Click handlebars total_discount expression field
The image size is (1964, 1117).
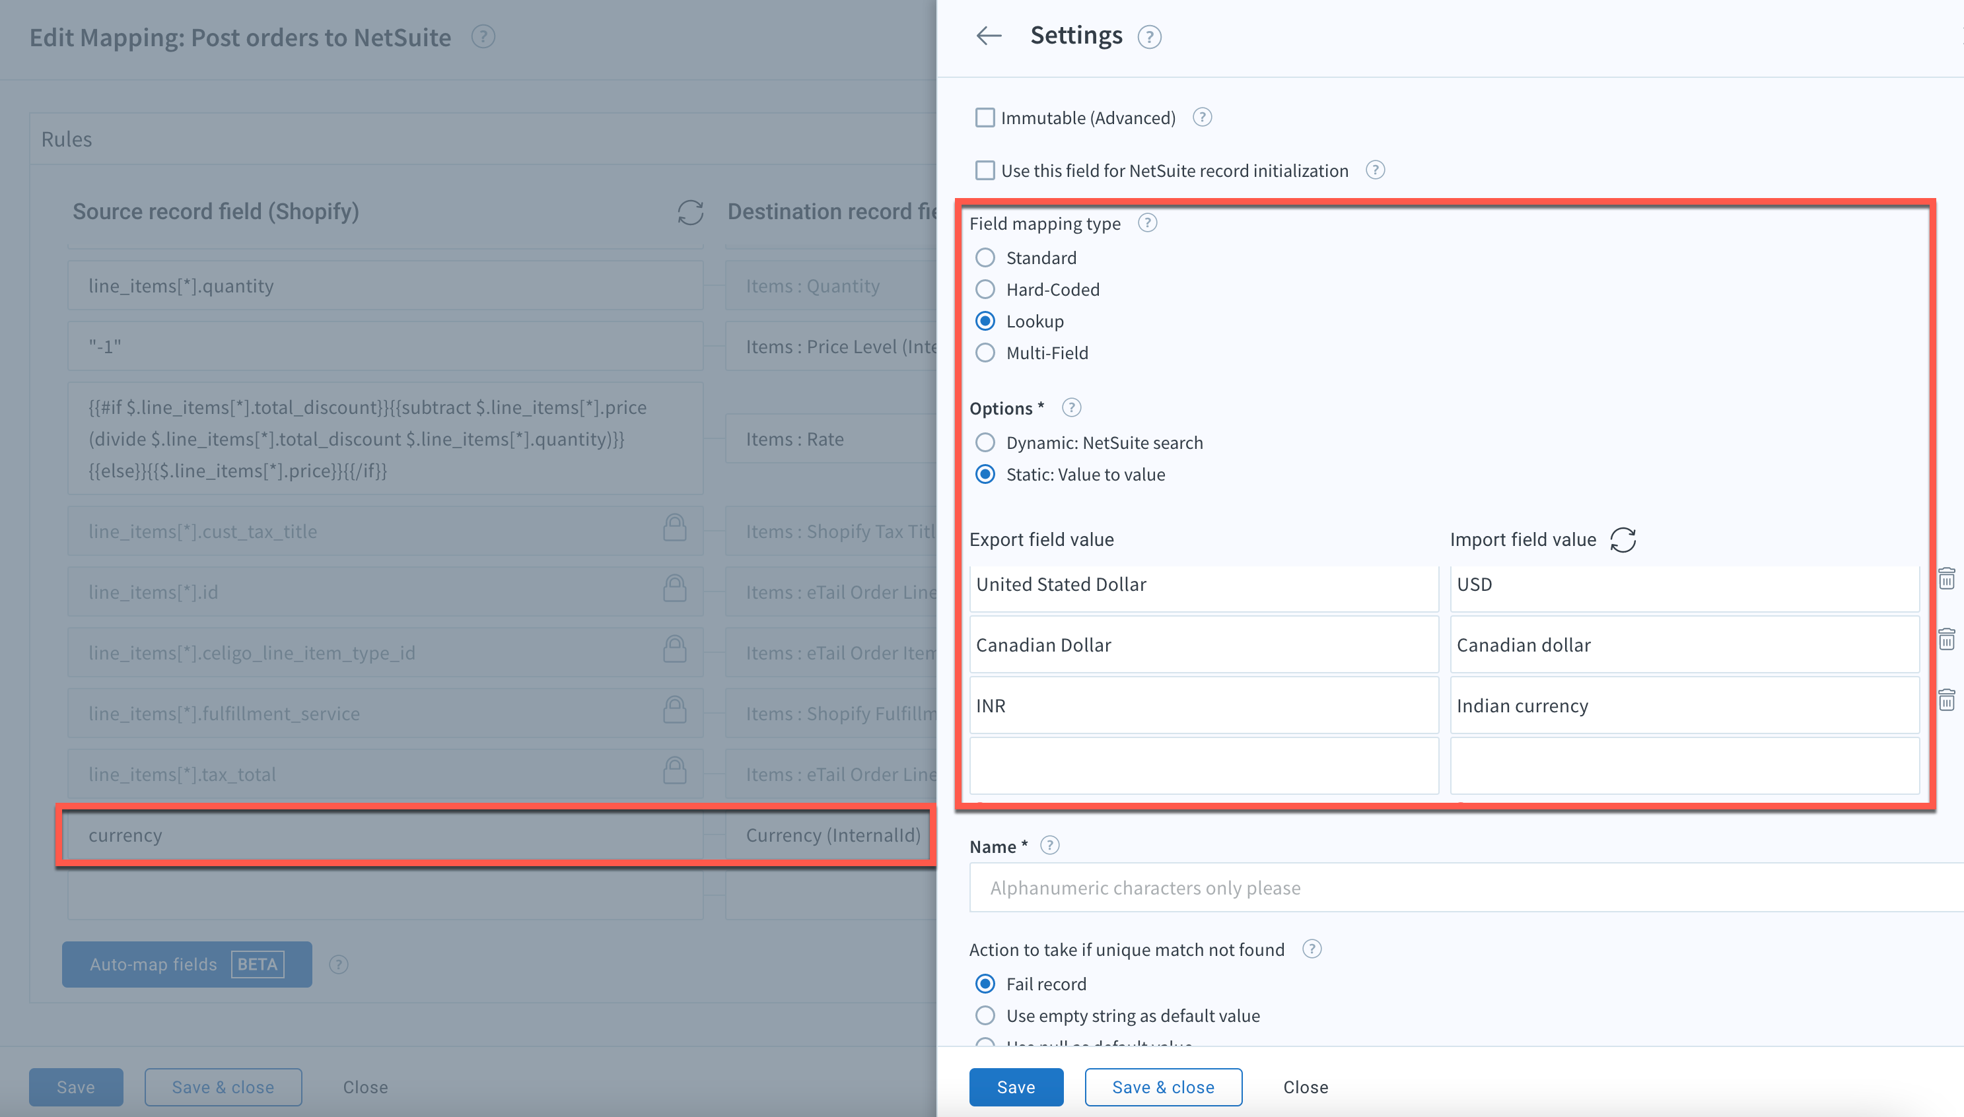pyautogui.click(x=385, y=439)
